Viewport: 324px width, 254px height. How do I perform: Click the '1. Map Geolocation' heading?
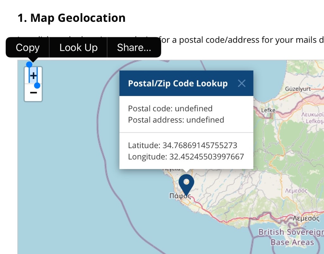point(72,18)
